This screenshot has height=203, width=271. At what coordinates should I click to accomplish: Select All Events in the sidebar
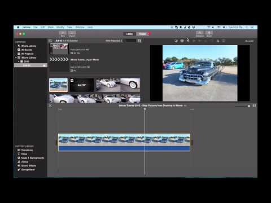click(25, 50)
